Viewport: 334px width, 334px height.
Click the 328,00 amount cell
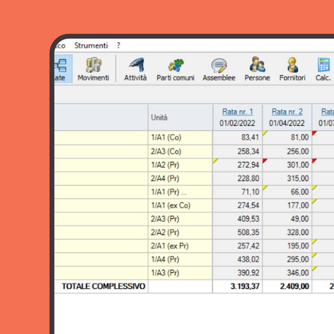pyautogui.click(x=287, y=232)
